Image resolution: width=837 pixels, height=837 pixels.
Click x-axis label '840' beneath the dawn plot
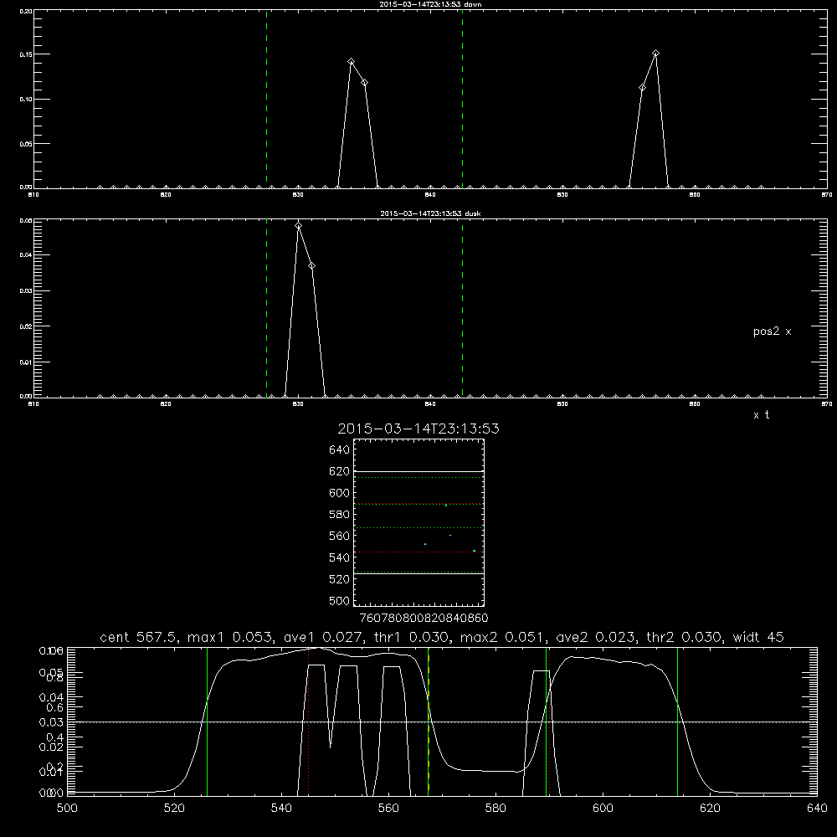430,195
